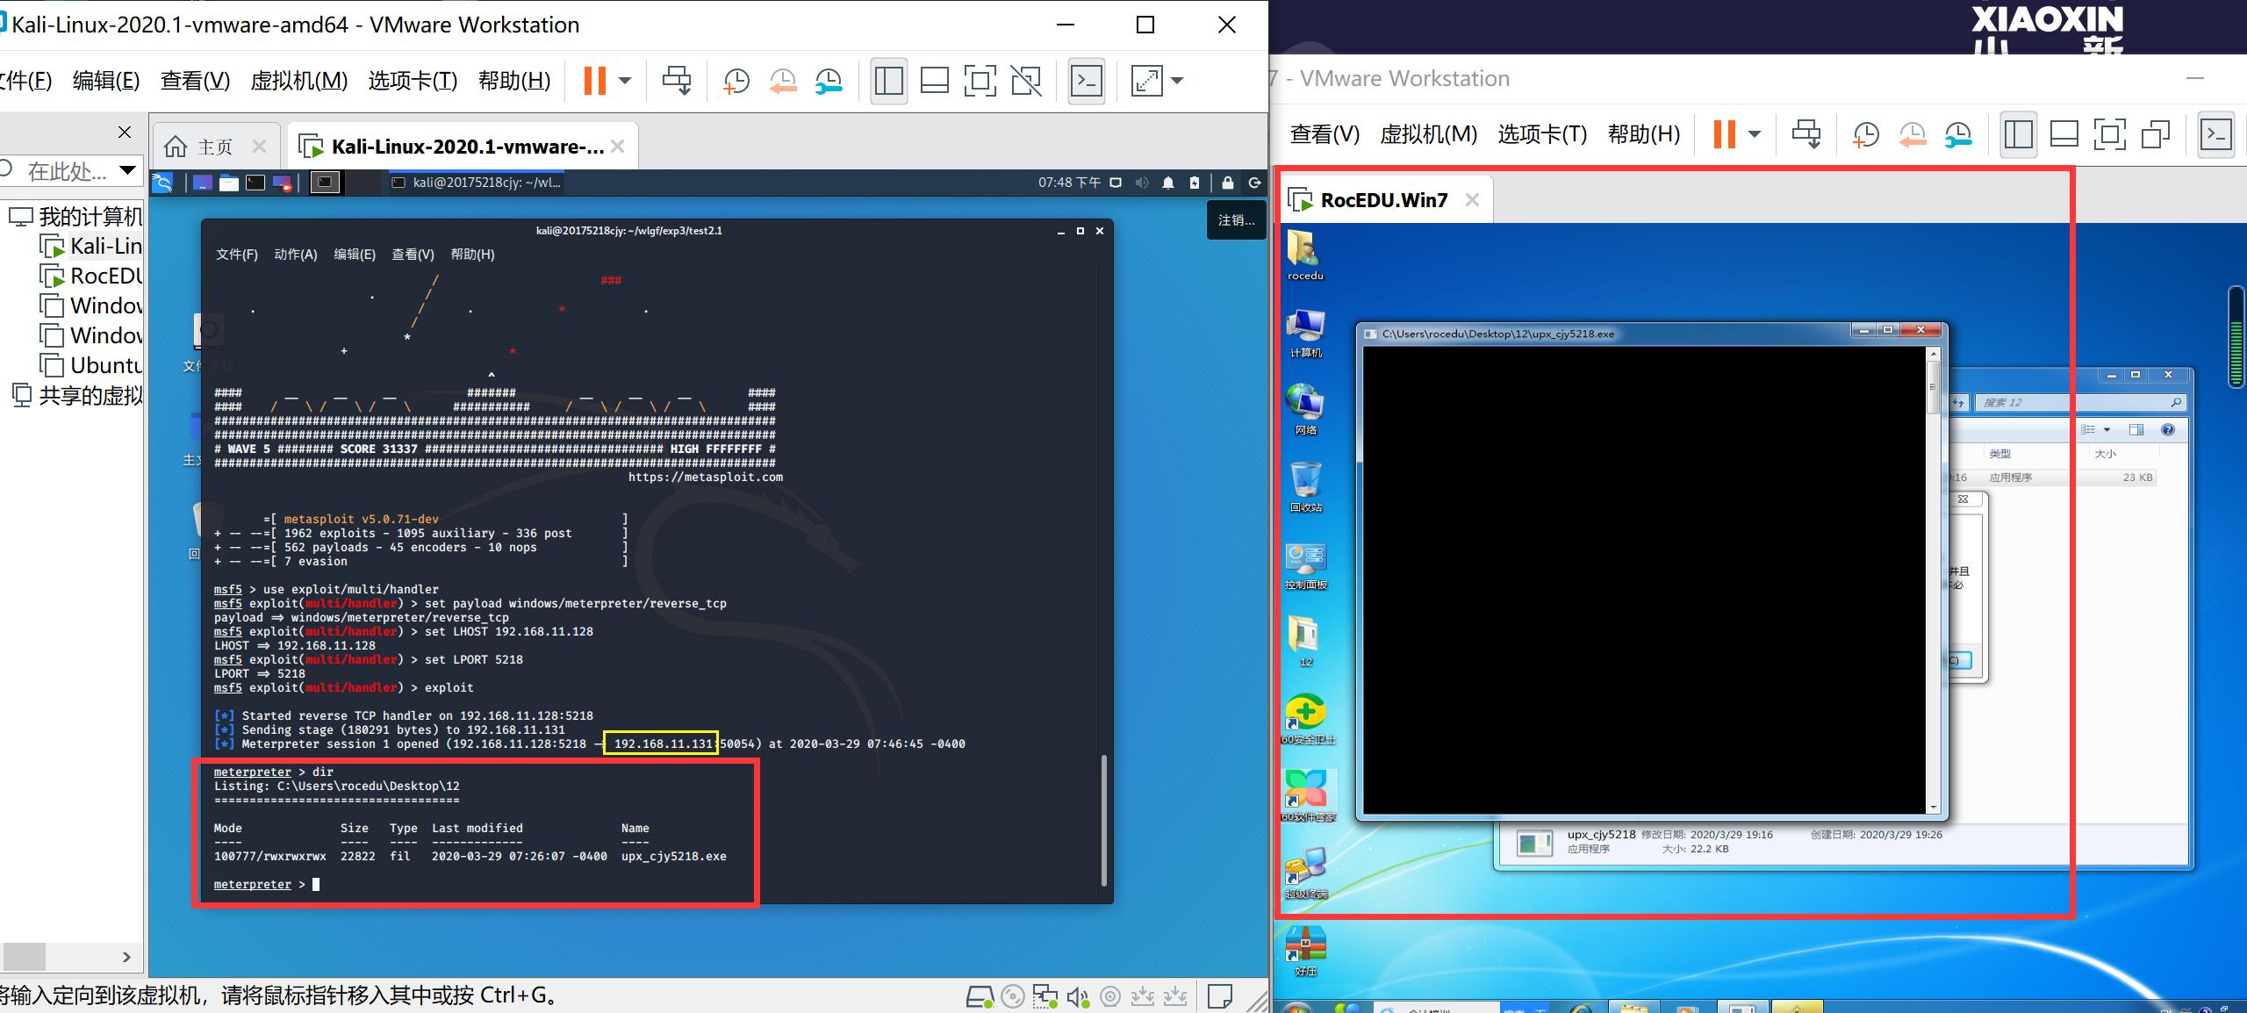Click scroll-down arrow in upx_cjy5218.exe console
2247x1013 pixels.
(1934, 808)
